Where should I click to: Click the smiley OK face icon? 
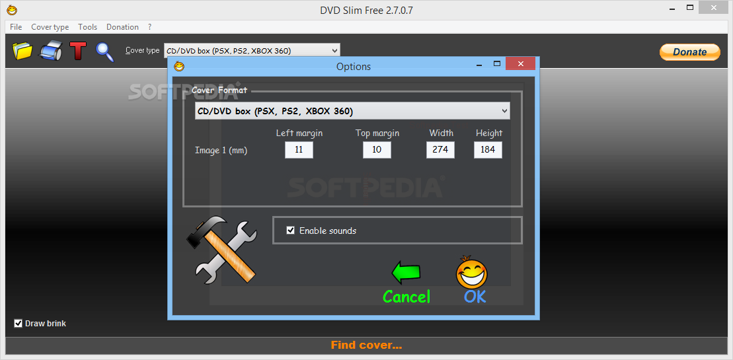pos(472,271)
